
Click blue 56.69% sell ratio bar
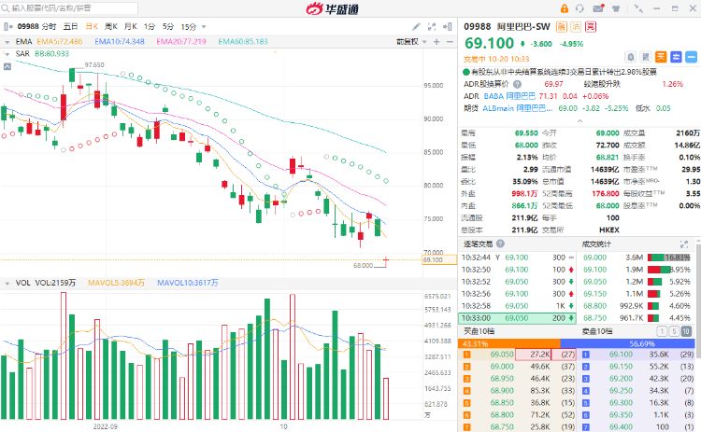tap(628, 343)
